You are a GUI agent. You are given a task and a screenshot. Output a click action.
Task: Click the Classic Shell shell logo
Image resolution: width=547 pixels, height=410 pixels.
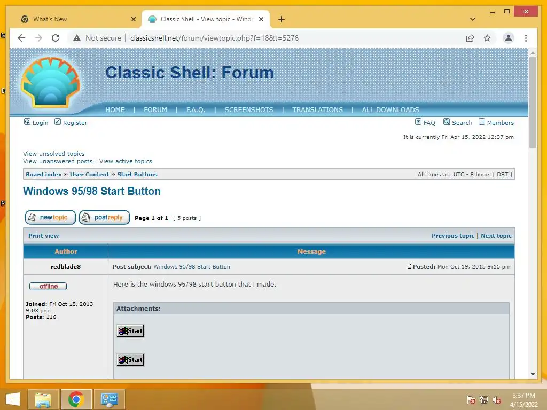51,82
